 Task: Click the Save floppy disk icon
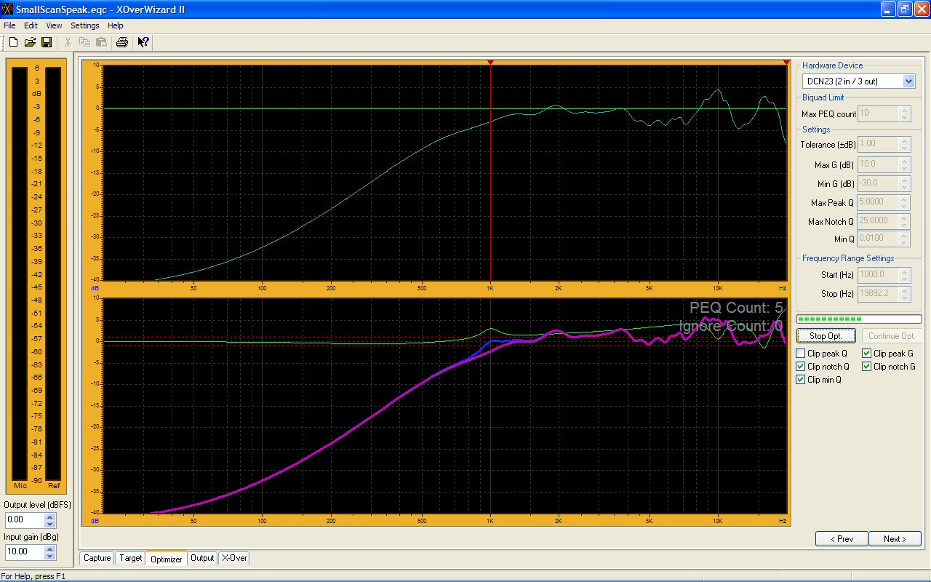click(x=47, y=42)
